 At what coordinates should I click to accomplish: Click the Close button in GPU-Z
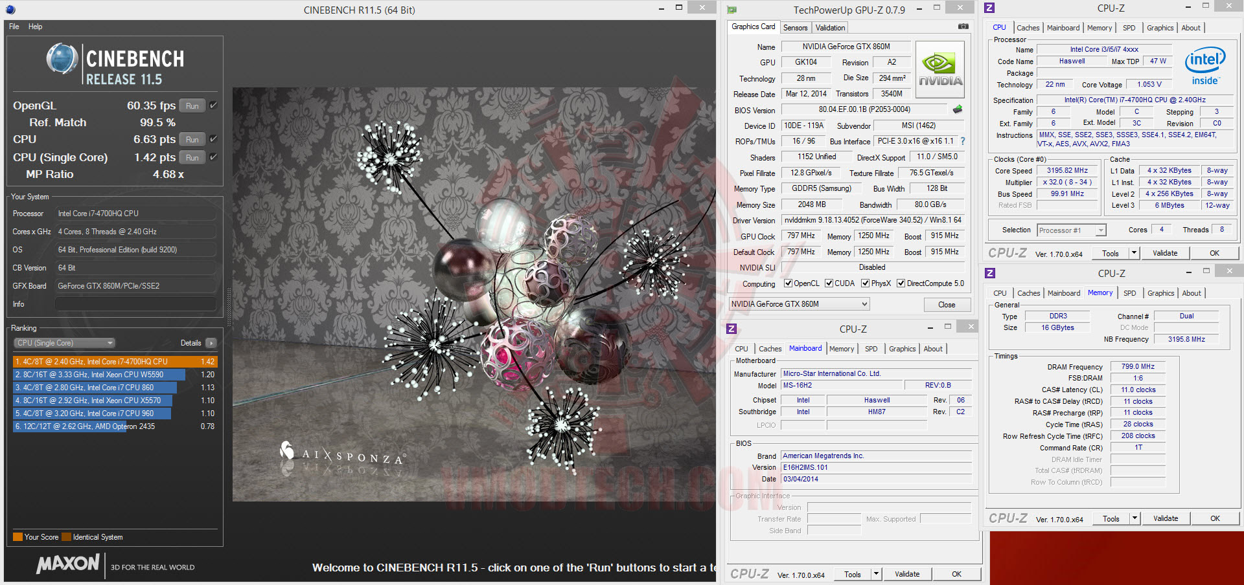(947, 305)
